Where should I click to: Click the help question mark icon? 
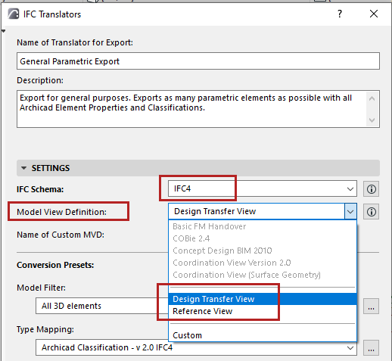[340, 14]
